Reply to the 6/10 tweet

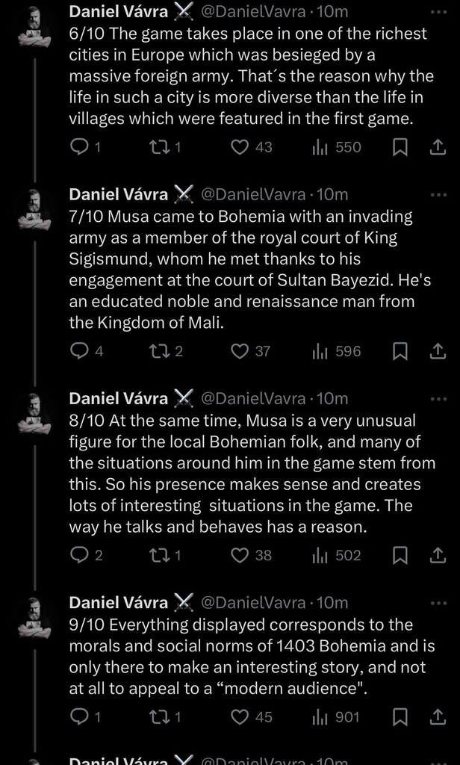click(x=79, y=148)
